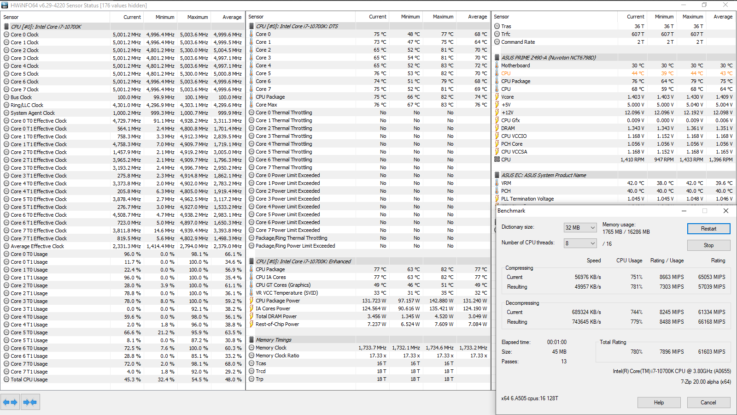737x415 pixels.
Task: Open the Number of CPU threads dropdown
Action: (580, 243)
